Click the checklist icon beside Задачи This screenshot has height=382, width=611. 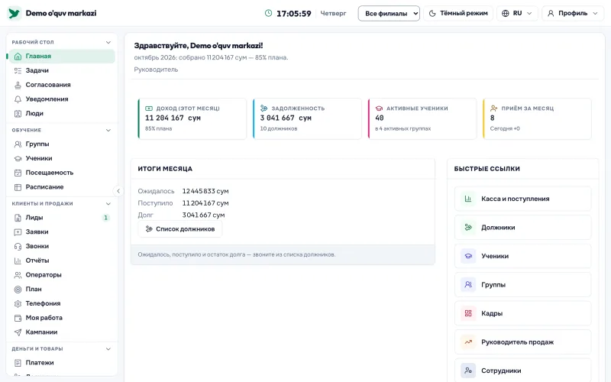(18, 70)
